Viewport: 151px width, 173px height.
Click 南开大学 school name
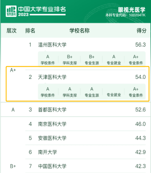point(47,152)
